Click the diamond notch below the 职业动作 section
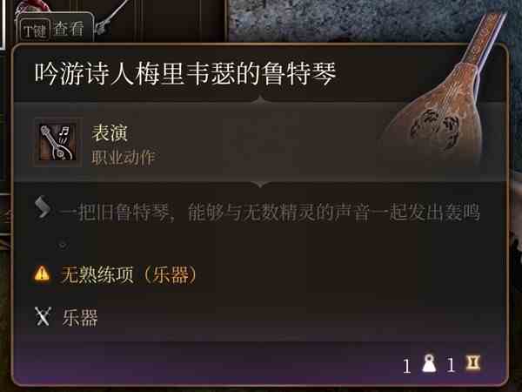The width and height of the screenshot is (522, 392). (261, 184)
